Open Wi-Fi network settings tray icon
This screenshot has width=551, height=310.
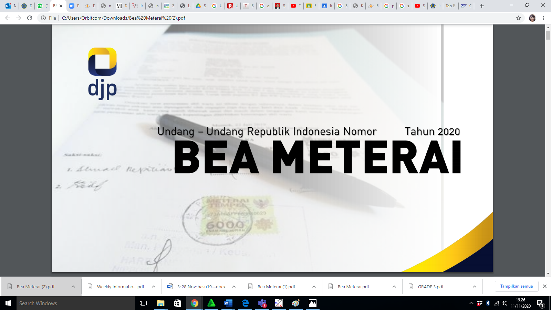pyautogui.click(x=496, y=303)
